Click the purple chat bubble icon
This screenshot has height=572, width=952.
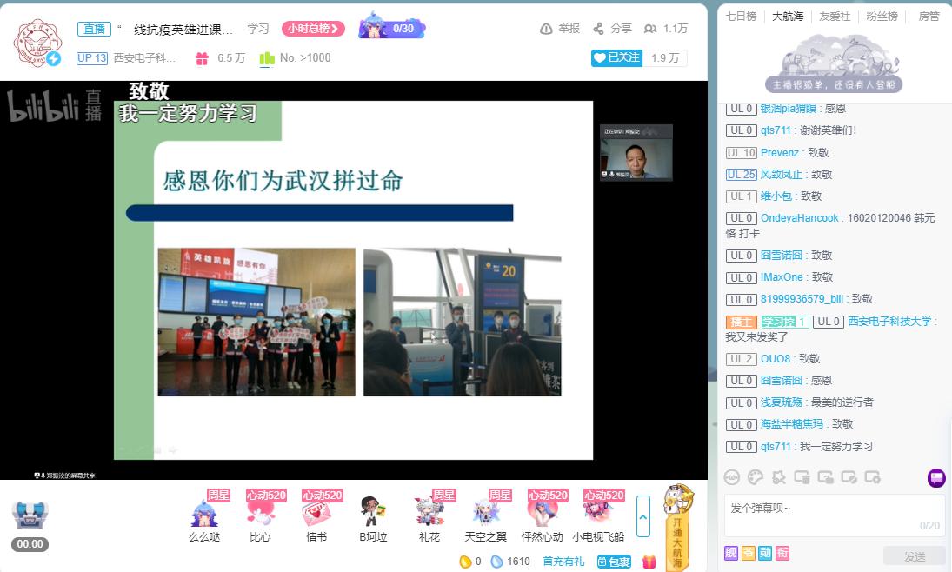click(936, 476)
